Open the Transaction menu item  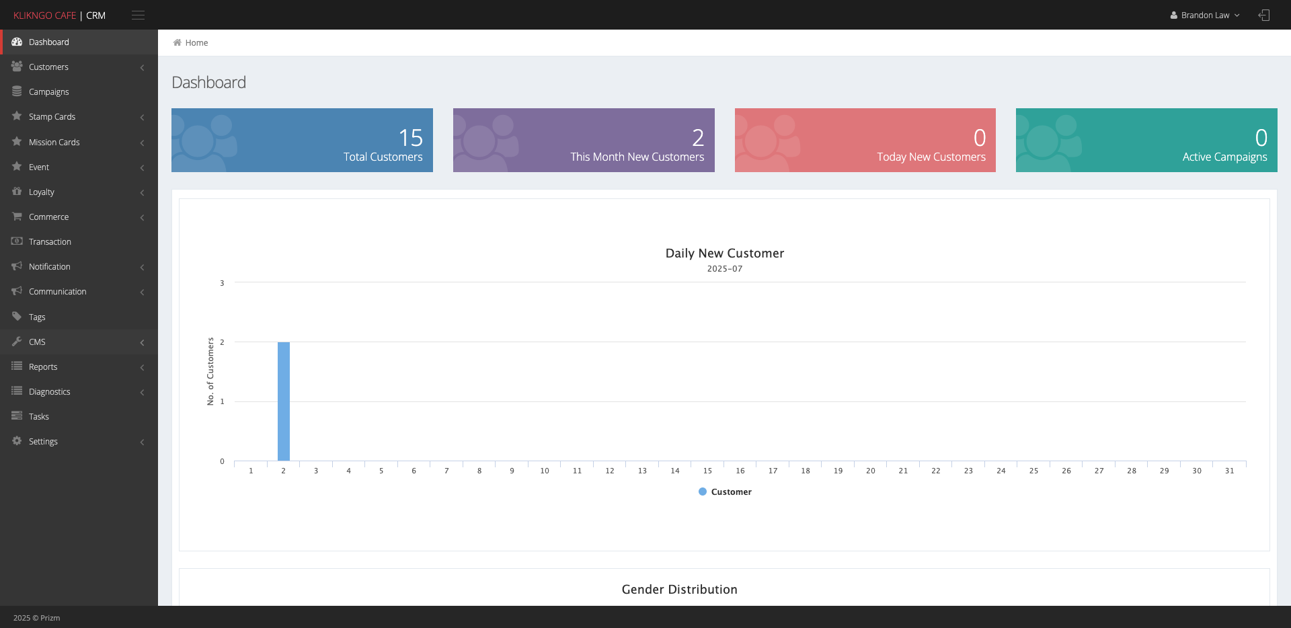click(x=79, y=241)
